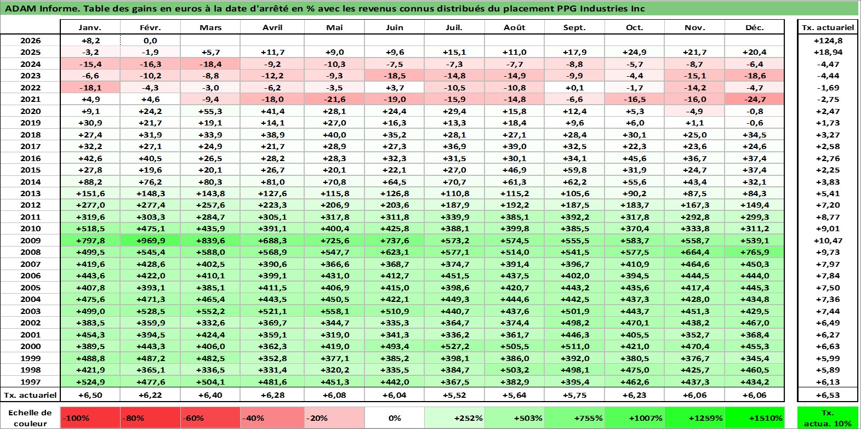The width and height of the screenshot is (861, 429).
Task: Select the +151,6 cell for Janv. 2013
Action: click(90, 193)
